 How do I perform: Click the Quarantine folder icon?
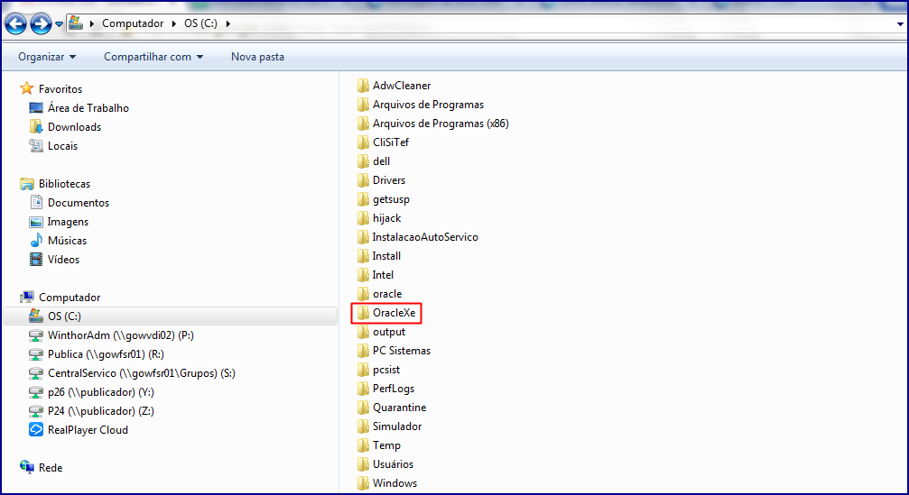pos(364,408)
